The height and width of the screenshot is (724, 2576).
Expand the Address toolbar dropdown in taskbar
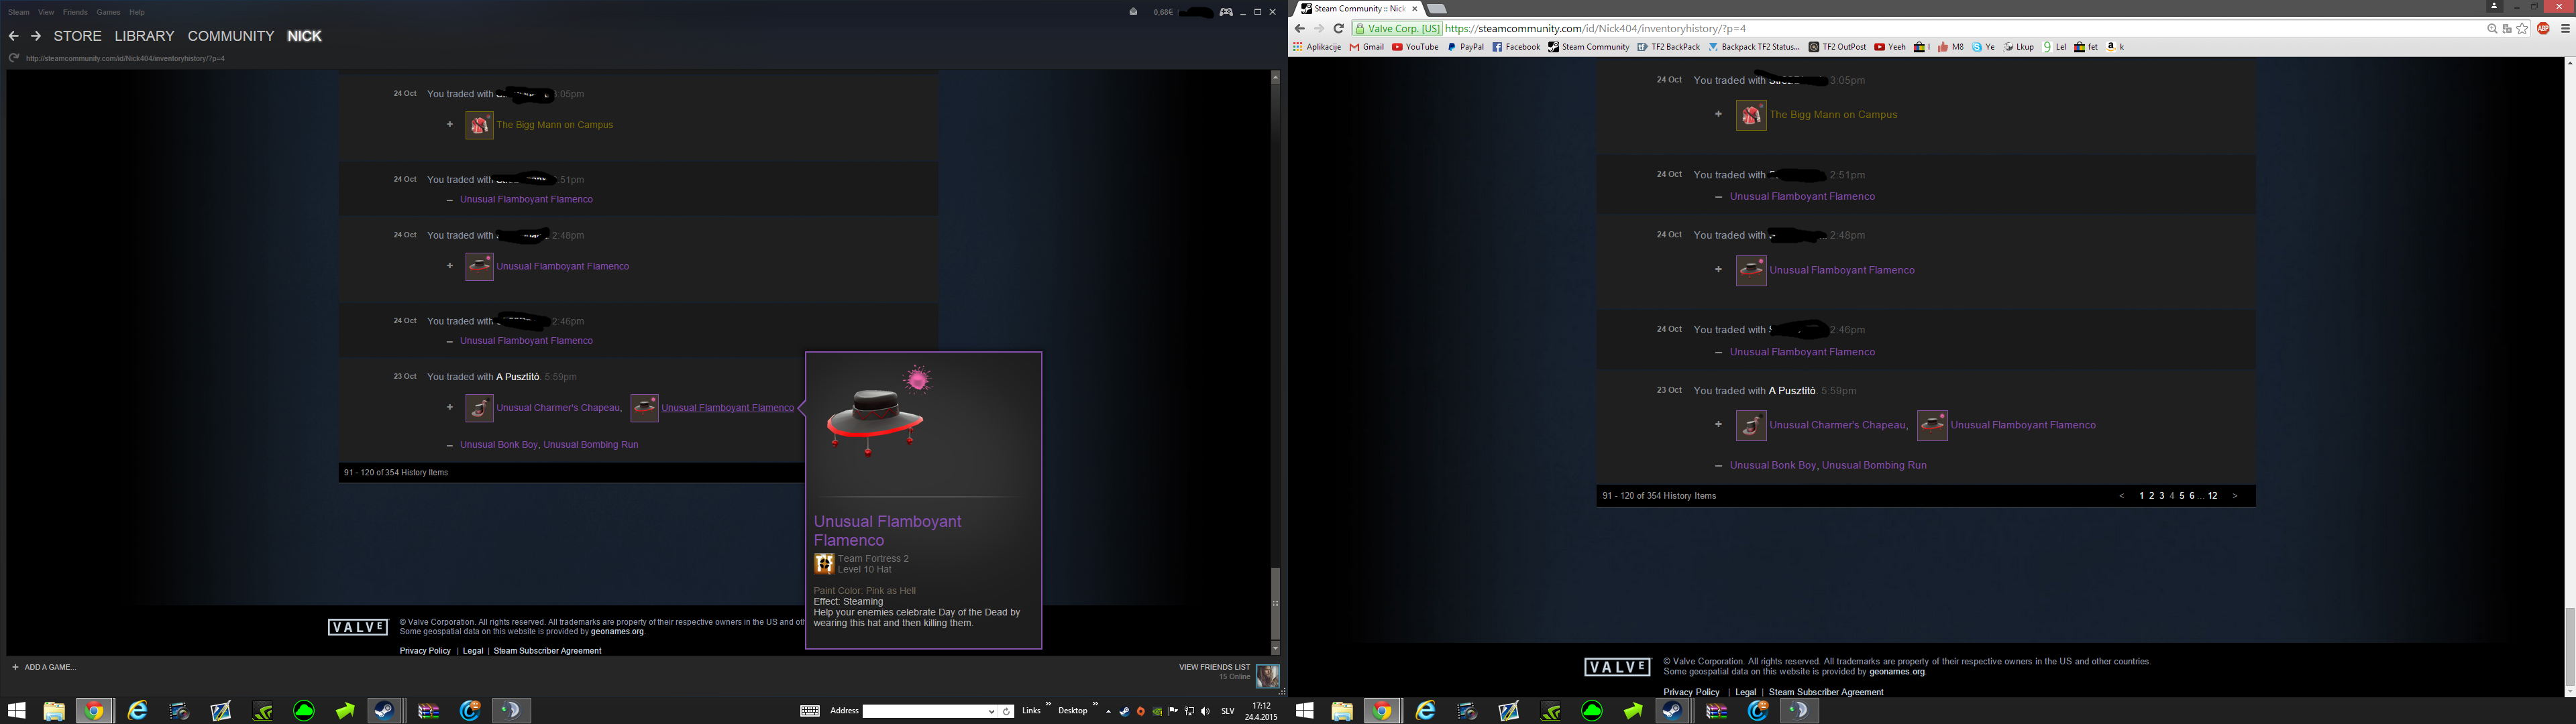tap(992, 711)
